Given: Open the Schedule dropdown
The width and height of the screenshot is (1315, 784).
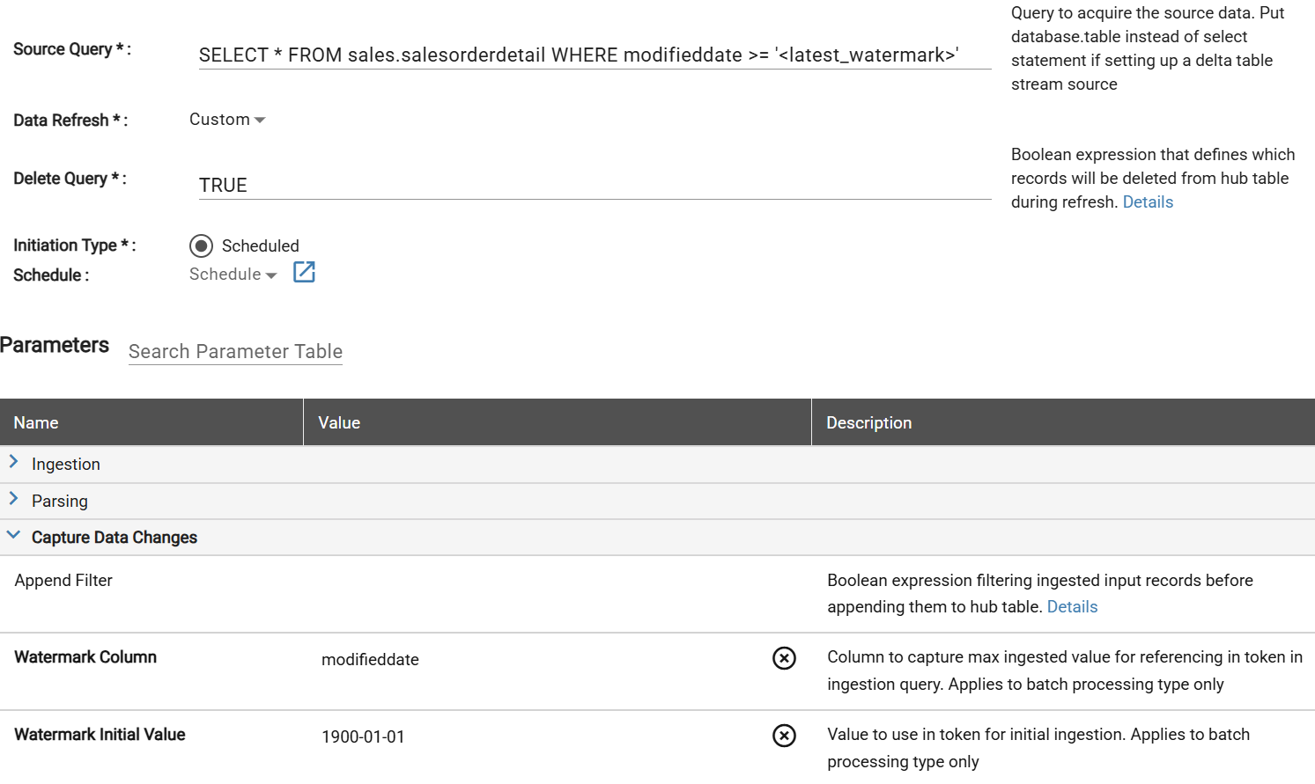Looking at the screenshot, I should point(232,274).
